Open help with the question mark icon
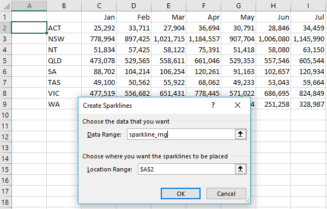Screen dimensions: 327x209 click(x=213, y=106)
